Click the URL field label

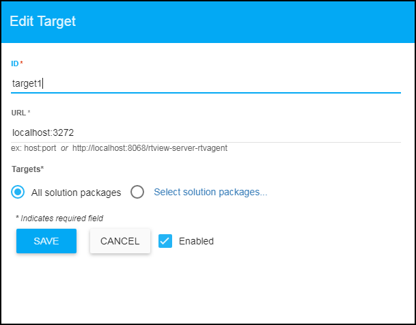tap(19, 113)
